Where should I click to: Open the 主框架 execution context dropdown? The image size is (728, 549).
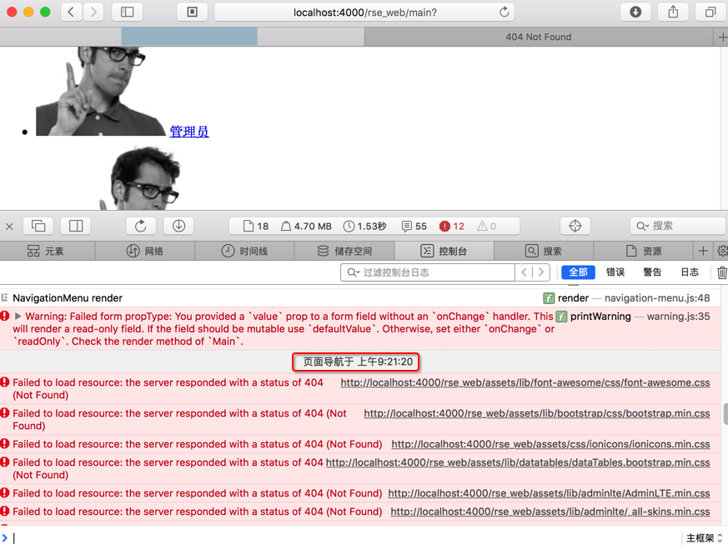(705, 538)
